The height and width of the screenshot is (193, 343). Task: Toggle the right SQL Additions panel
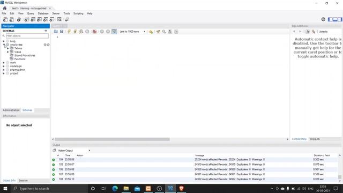click(340, 19)
